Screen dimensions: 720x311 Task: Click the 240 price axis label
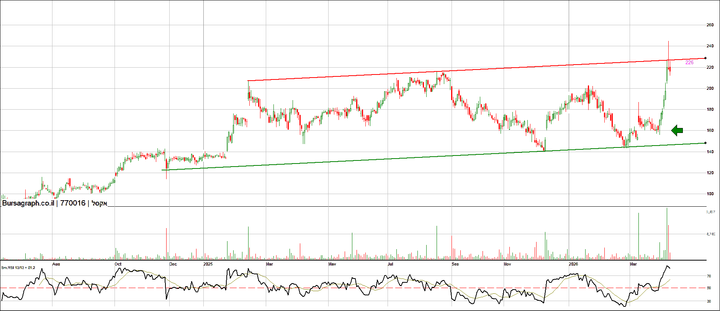click(710, 46)
